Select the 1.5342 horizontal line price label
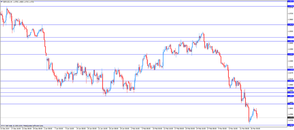The image size is (294, 130). click(290, 54)
